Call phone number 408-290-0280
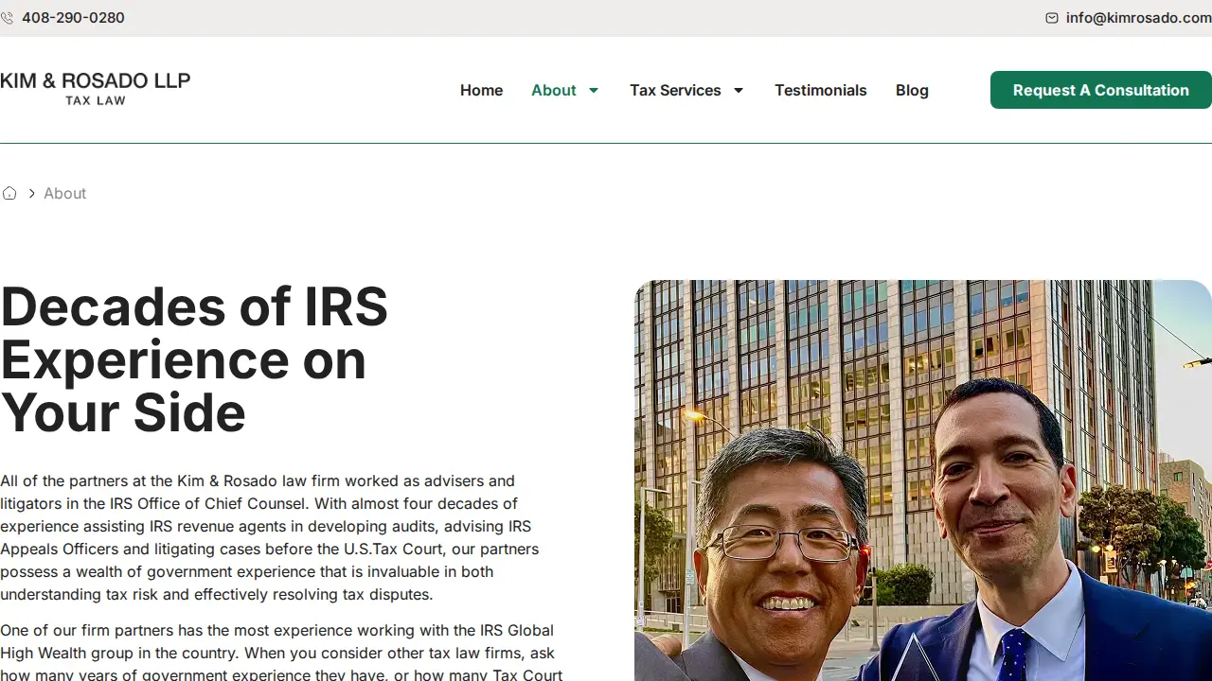Screen dimensions: 1212x681 tap(73, 18)
